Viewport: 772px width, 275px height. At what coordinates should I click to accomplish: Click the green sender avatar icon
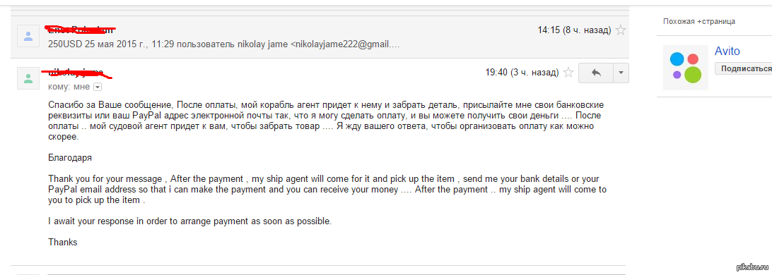coord(28,78)
